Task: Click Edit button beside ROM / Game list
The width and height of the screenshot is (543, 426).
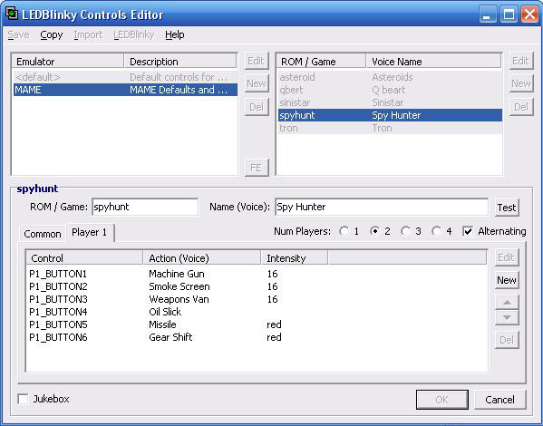Action: 521,61
